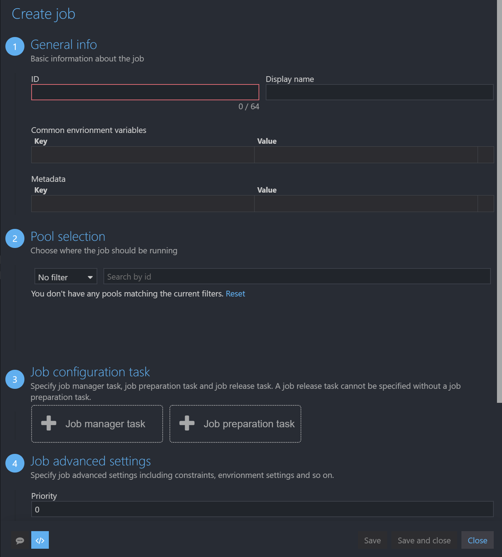Click the Key field under Common environment variables

coord(143,155)
